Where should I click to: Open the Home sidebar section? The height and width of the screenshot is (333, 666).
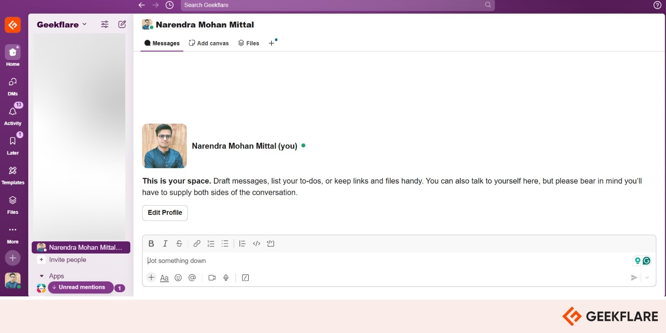tap(13, 56)
